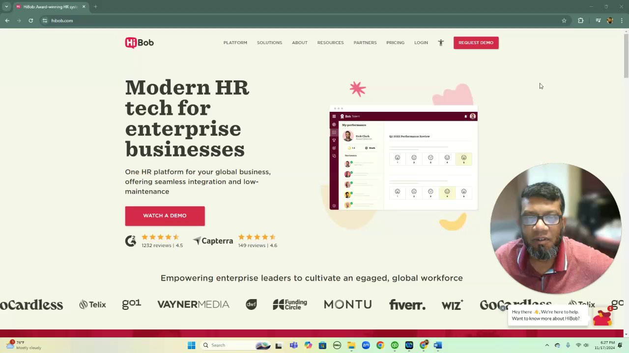Image resolution: width=629 pixels, height=353 pixels.
Task: Click the Capterra logo
Action: click(x=213, y=241)
